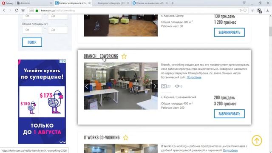This screenshot has height=153, width=272.
Task: Show previous photo of Branch coworking
Action: pos(87,86)
